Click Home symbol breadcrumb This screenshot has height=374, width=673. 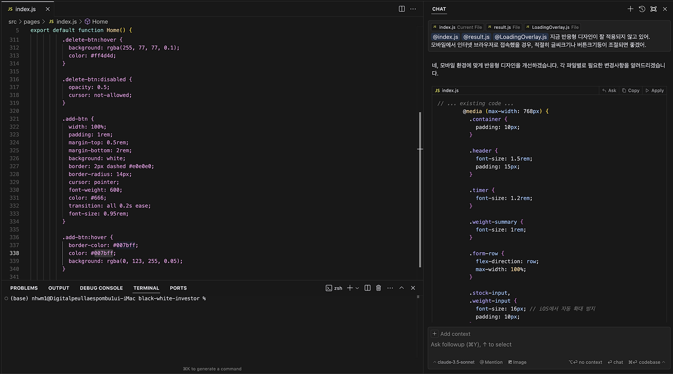pos(96,22)
